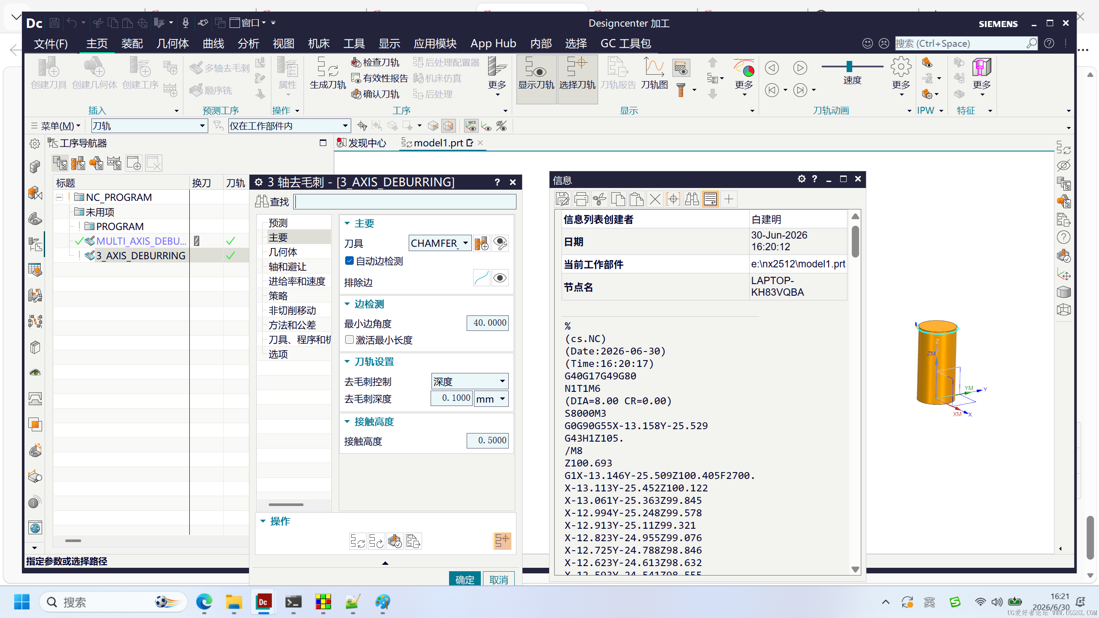Image resolution: width=1099 pixels, height=618 pixels.
Task: Click the OK (确定) button
Action: click(x=464, y=580)
